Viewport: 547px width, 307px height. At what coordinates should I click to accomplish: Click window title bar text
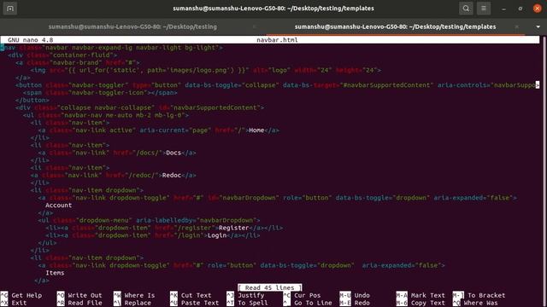point(273,9)
